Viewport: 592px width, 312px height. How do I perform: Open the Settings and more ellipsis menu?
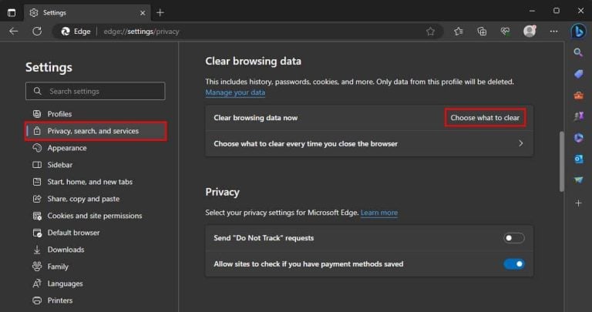point(553,32)
